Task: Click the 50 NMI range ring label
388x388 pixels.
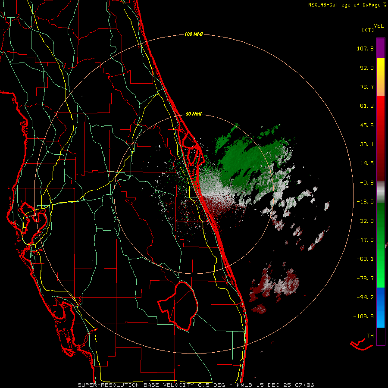Action: click(194, 114)
